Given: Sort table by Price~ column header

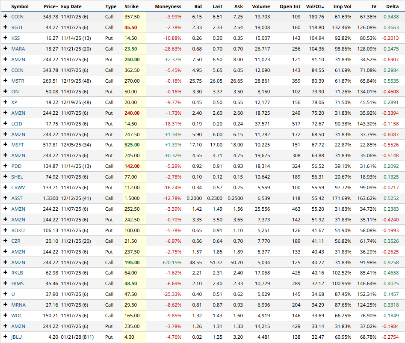Looking at the screenshot, I should click(x=51, y=6).
